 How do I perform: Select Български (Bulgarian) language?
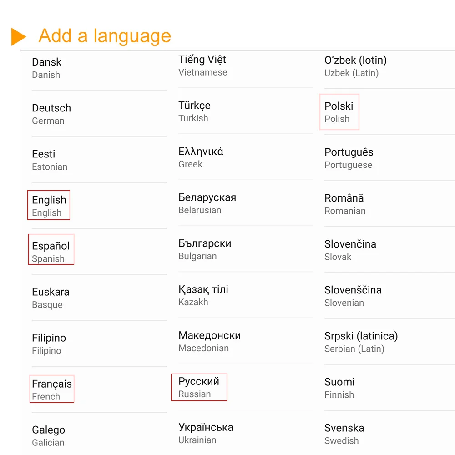(246, 249)
